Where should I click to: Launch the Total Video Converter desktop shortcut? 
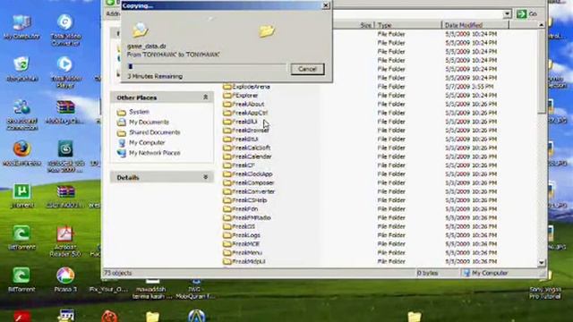click(x=65, y=30)
